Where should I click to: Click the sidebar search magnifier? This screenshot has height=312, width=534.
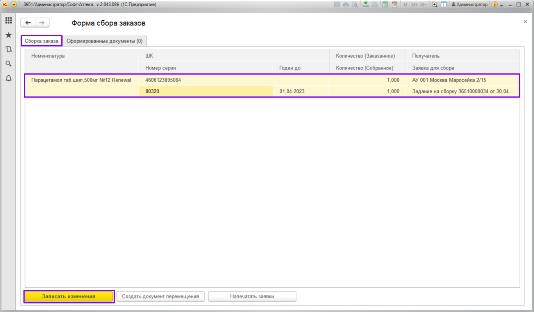click(8, 64)
